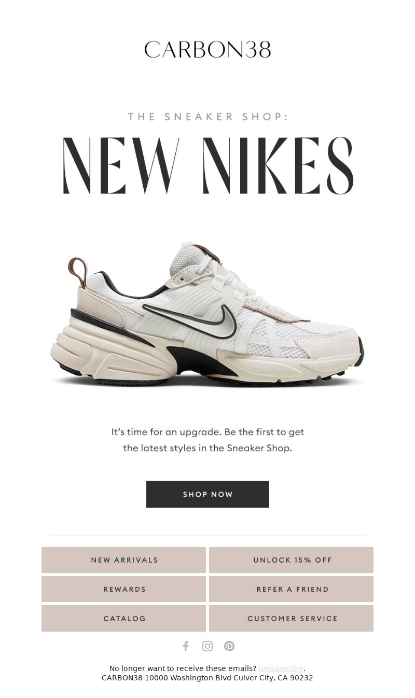
Task: Click the SHOP NOW button
Action: tap(208, 494)
